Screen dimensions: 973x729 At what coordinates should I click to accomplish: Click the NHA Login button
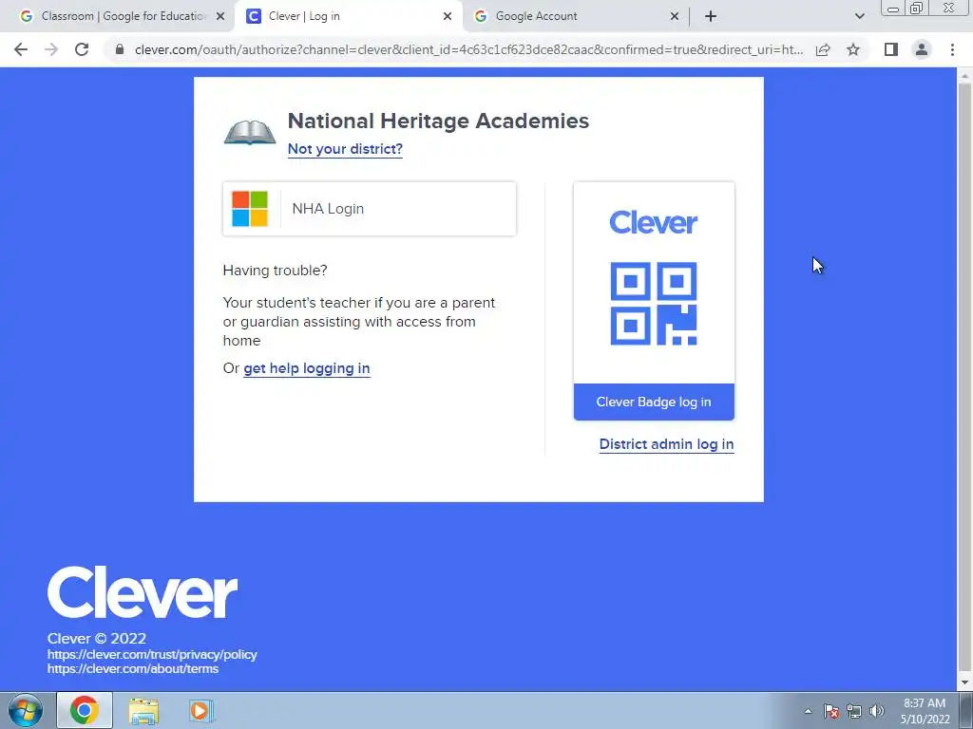coord(370,209)
